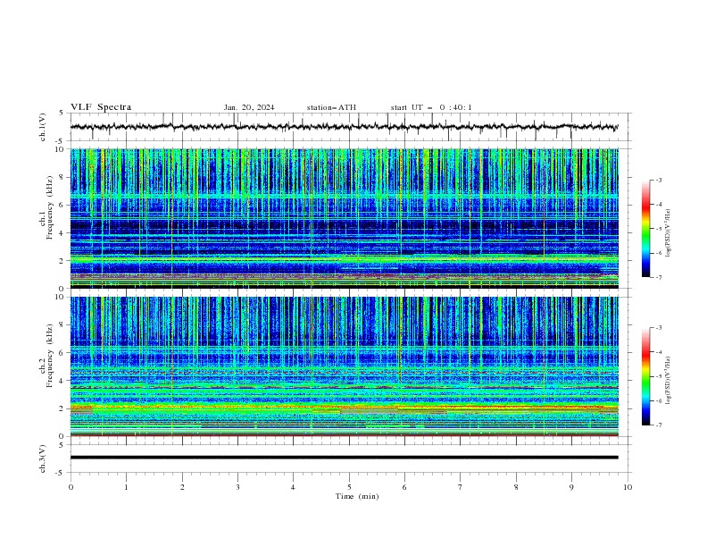Image resolution: width=707 pixels, height=547 pixels.
Task: Click the "-3" label on ch.1 color bar
Action: [658, 180]
